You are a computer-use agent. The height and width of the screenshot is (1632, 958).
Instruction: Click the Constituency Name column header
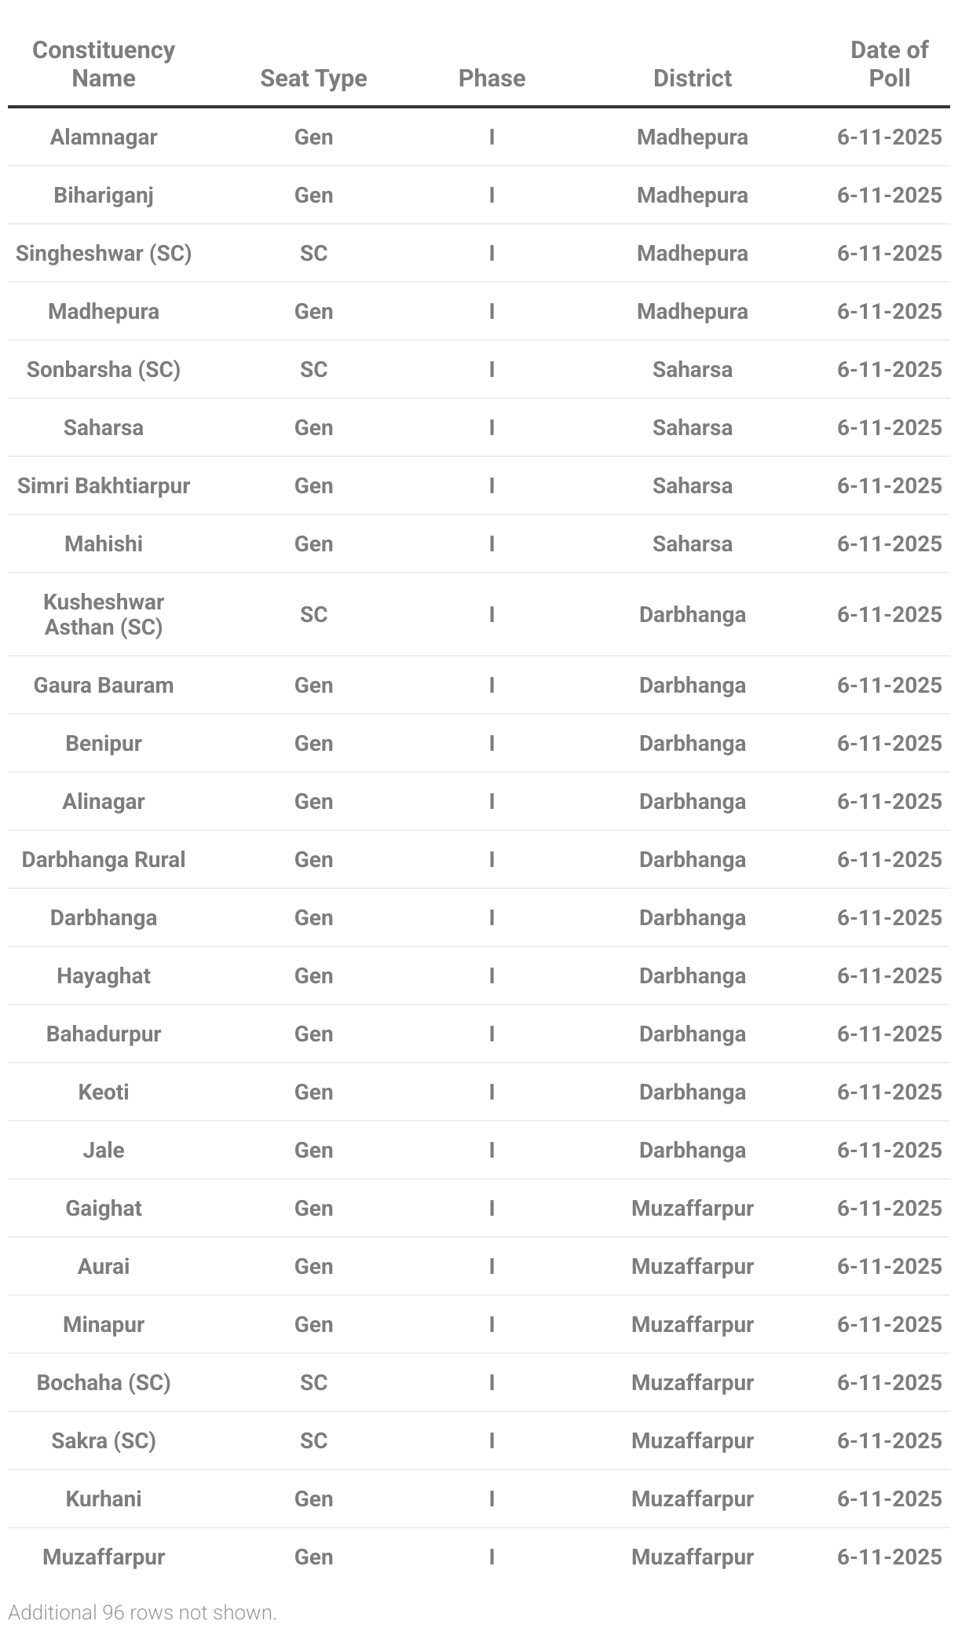[104, 64]
